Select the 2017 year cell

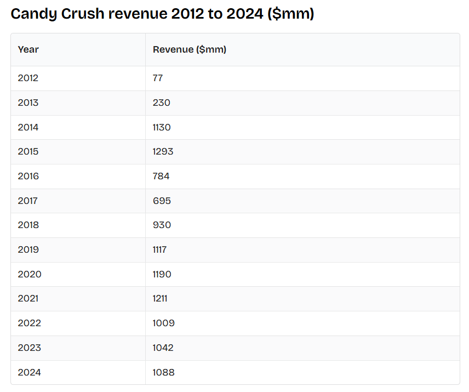point(28,201)
